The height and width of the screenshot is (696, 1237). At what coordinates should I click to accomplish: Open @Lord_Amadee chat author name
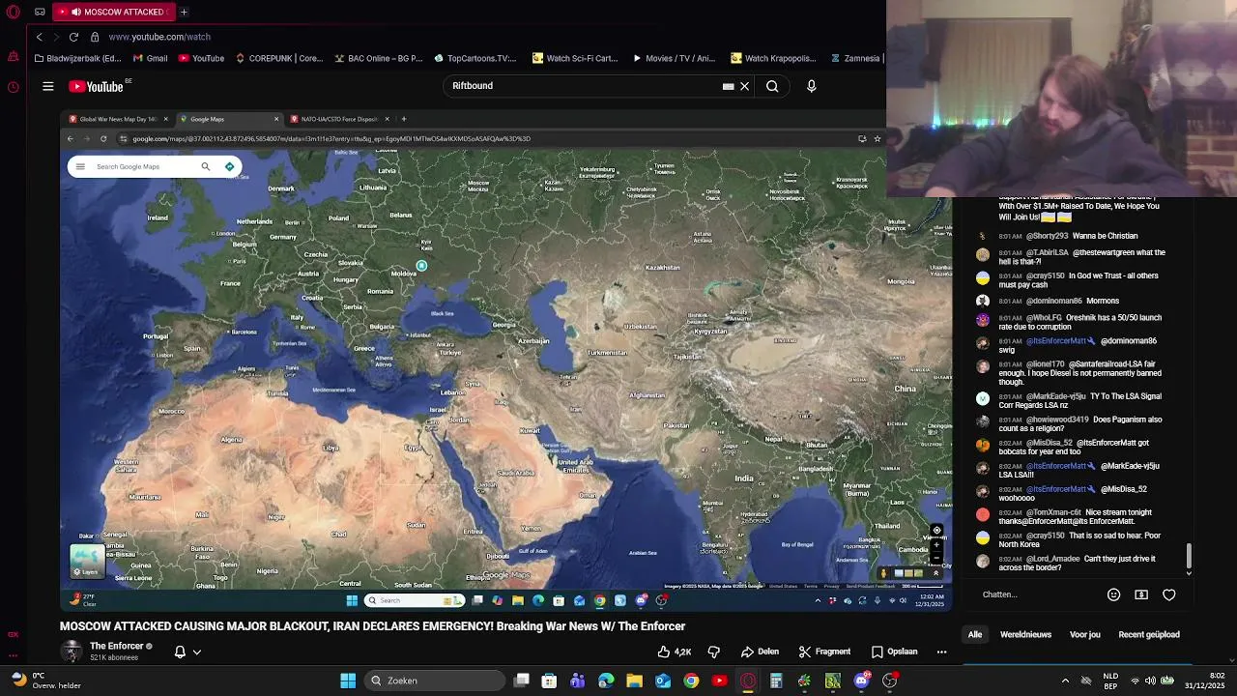[x=1052, y=559]
